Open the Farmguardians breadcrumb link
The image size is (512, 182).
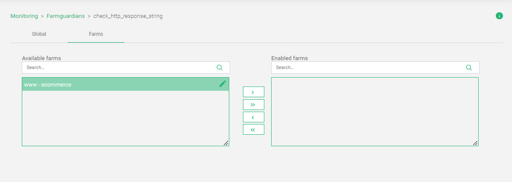tap(65, 16)
